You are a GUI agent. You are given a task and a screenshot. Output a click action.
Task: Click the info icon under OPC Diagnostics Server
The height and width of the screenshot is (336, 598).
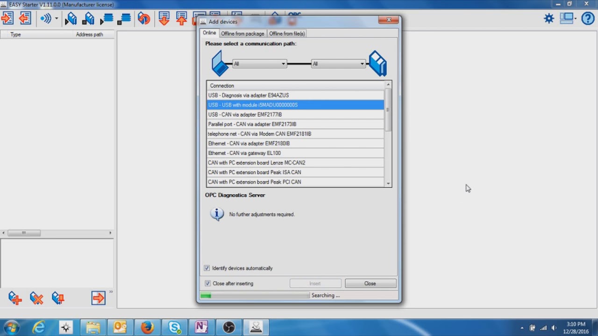click(217, 214)
